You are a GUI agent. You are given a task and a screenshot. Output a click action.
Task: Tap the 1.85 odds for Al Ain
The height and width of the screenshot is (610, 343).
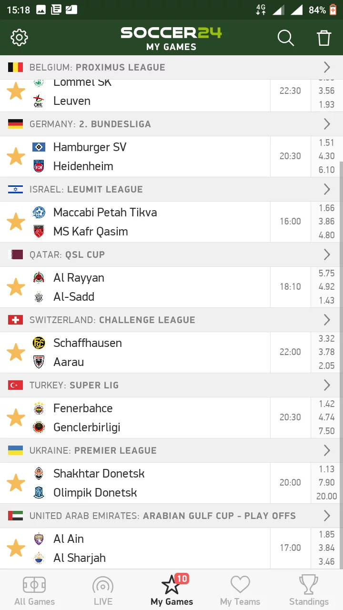pyautogui.click(x=327, y=534)
